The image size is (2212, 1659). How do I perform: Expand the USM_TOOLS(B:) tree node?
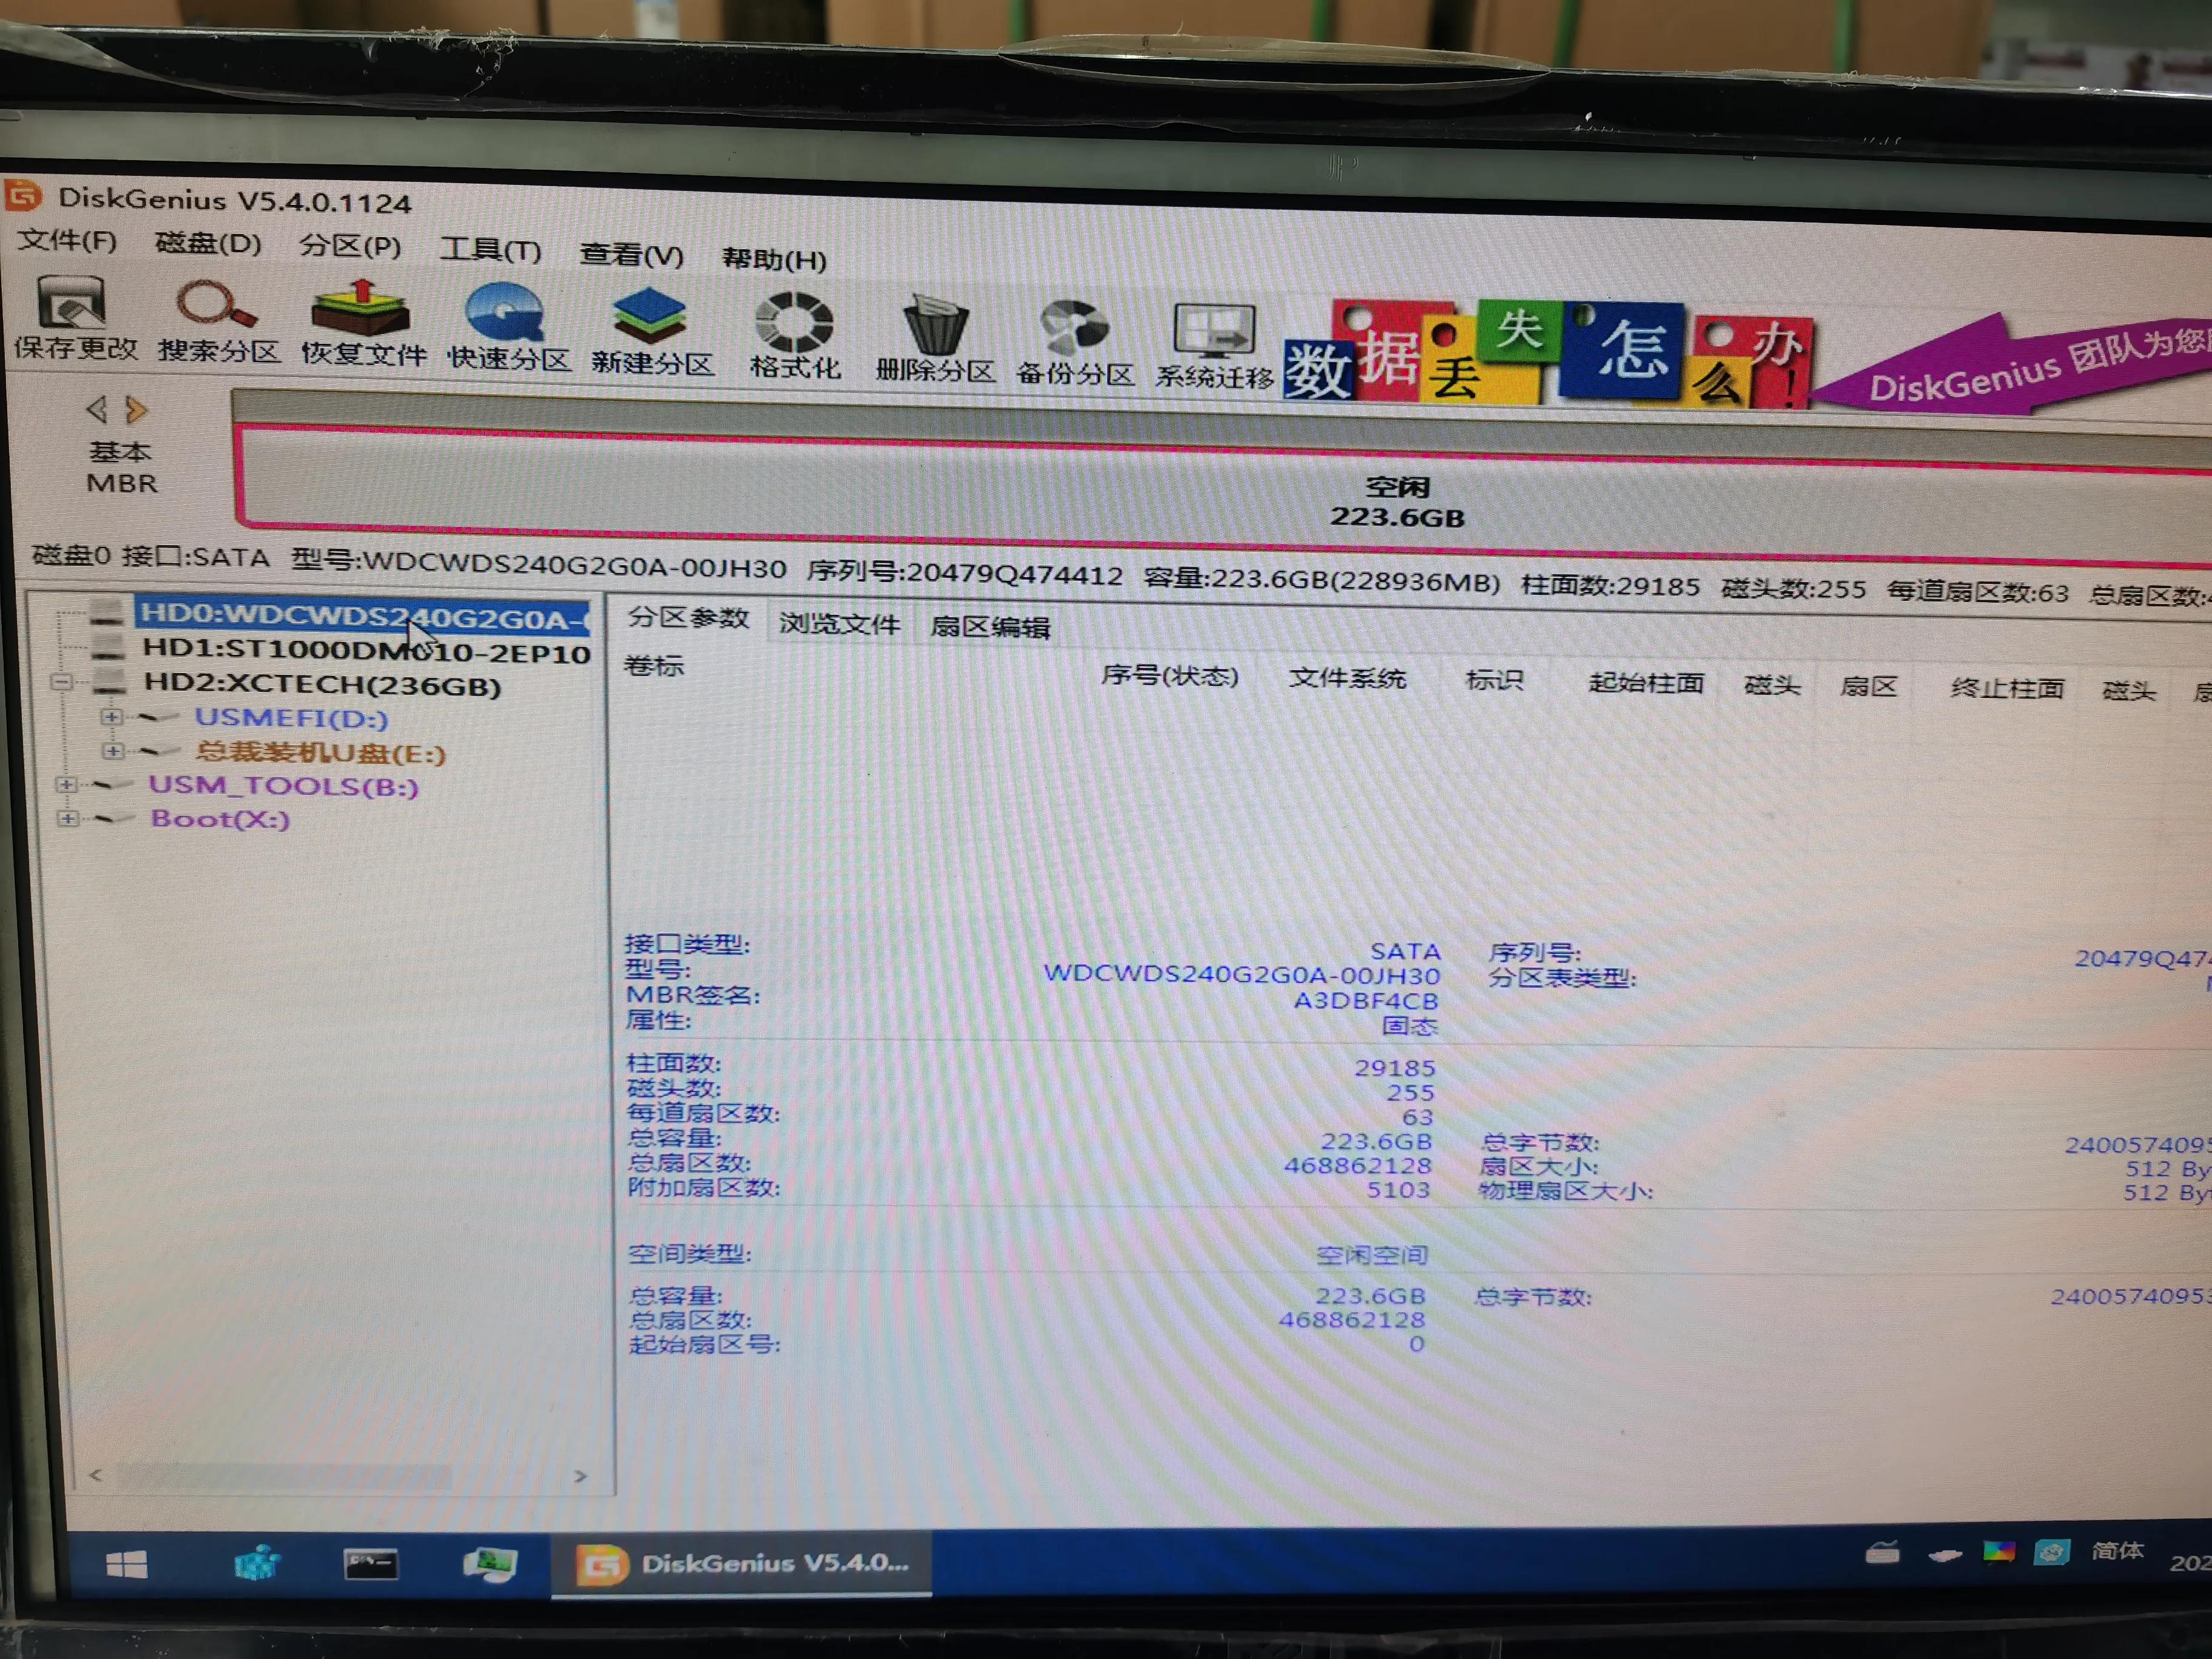tap(68, 786)
